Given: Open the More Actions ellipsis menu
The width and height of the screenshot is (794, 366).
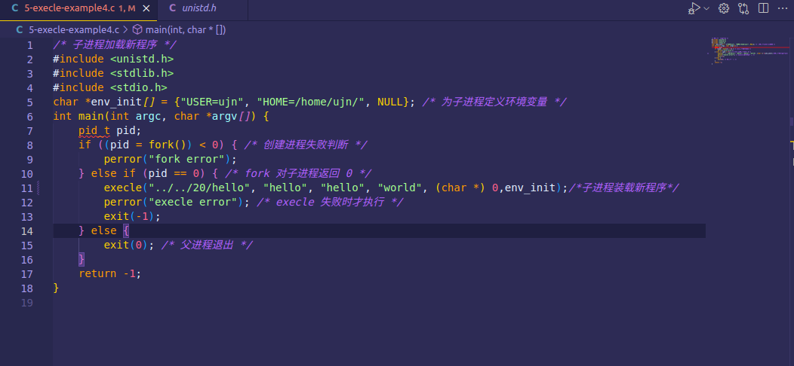Looking at the screenshot, I should pos(783,8).
